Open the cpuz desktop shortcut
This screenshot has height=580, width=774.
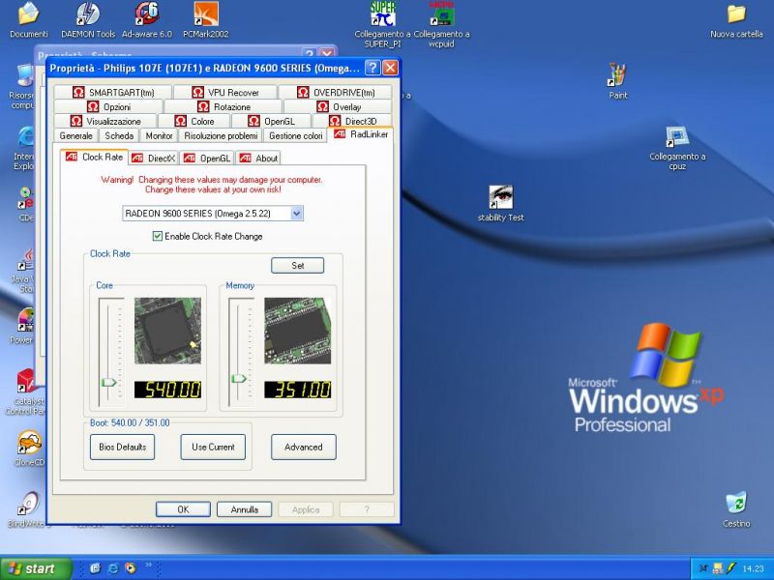coord(677,148)
